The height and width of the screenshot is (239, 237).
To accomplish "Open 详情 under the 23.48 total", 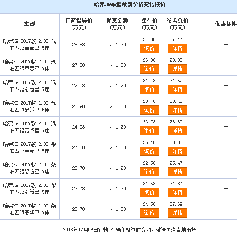I will click(178, 110).
